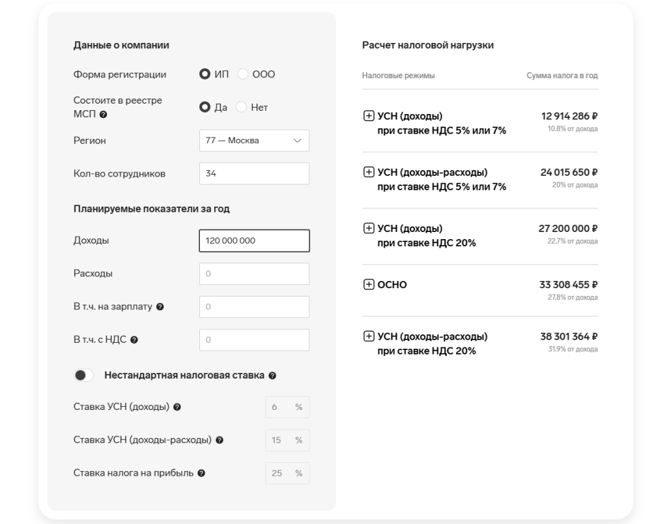This screenshot has width=667, height=524.
Task: Select the ООО registration form
Action: (x=243, y=74)
